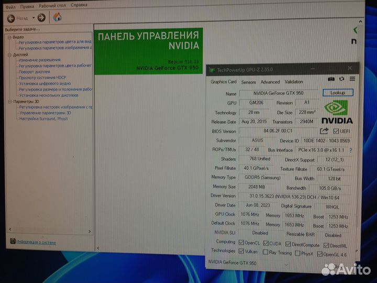Image resolution: width=377 pixels, height=283 pixels.
Task: Open the Рабочий стол menu
Action: click(x=52, y=6)
